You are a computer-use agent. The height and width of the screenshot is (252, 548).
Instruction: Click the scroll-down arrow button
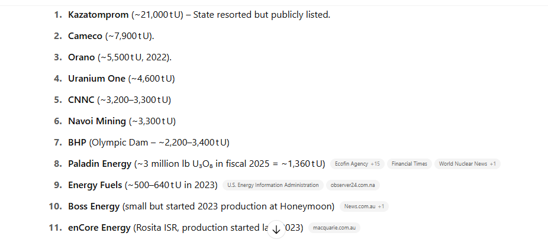[x=276, y=230]
